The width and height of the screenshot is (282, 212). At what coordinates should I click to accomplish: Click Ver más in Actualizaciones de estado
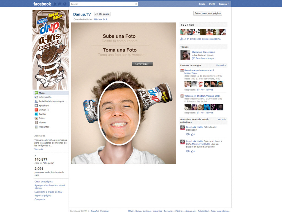pyautogui.click(x=222, y=119)
